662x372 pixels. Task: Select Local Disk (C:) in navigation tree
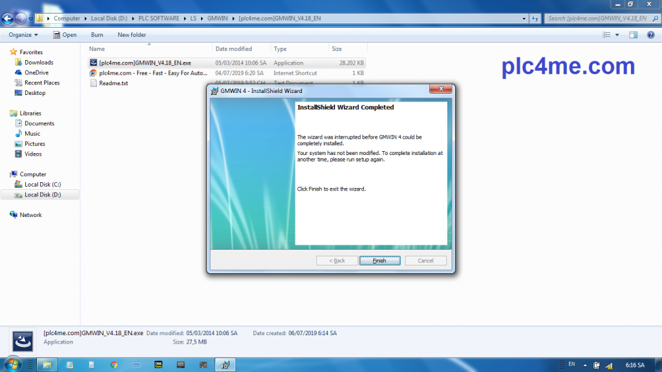click(42, 185)
